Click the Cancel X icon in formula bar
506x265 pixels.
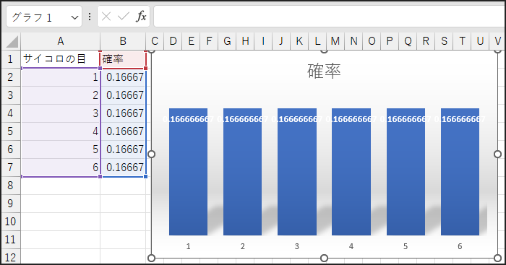coord(106,16)
